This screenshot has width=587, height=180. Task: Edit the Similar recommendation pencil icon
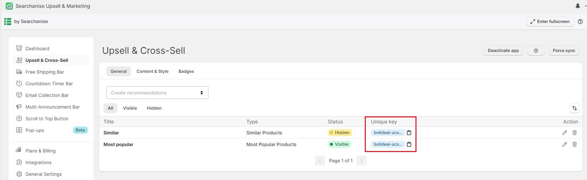565,133
